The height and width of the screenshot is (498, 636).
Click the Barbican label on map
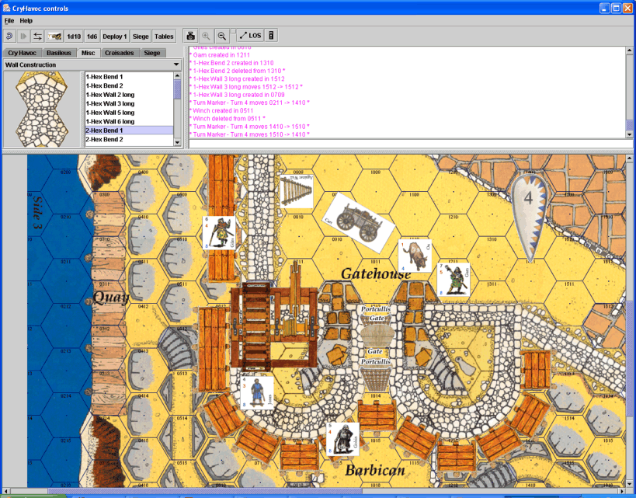375,470
